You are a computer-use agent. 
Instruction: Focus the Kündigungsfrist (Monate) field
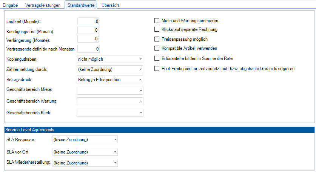[x=88, y=30]
